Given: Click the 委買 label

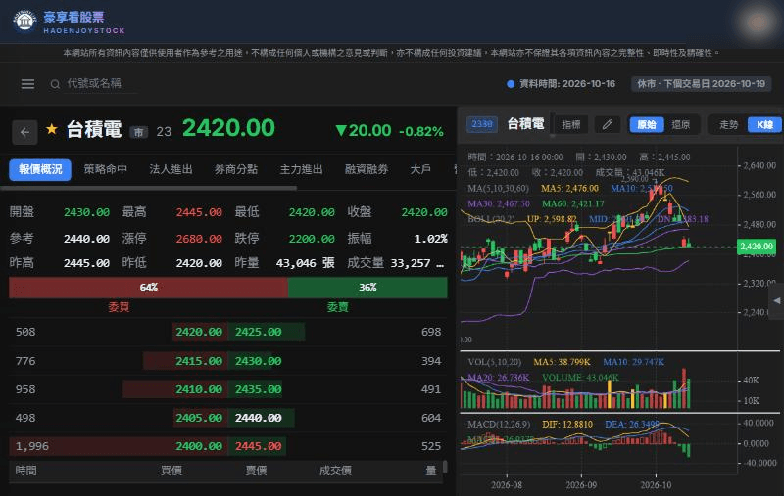Looking at the screenshot, I should [x=119, y=307].
